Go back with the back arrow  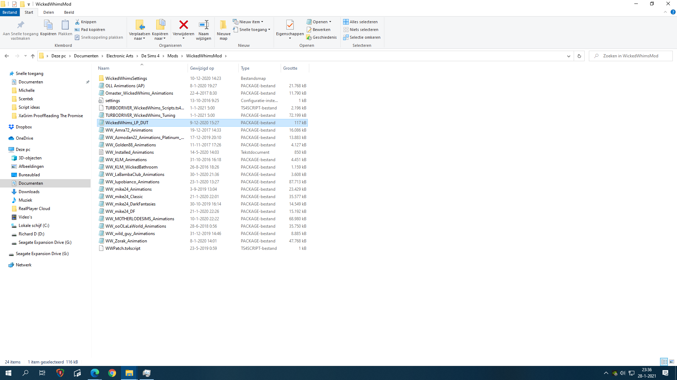tap(7, 56)
